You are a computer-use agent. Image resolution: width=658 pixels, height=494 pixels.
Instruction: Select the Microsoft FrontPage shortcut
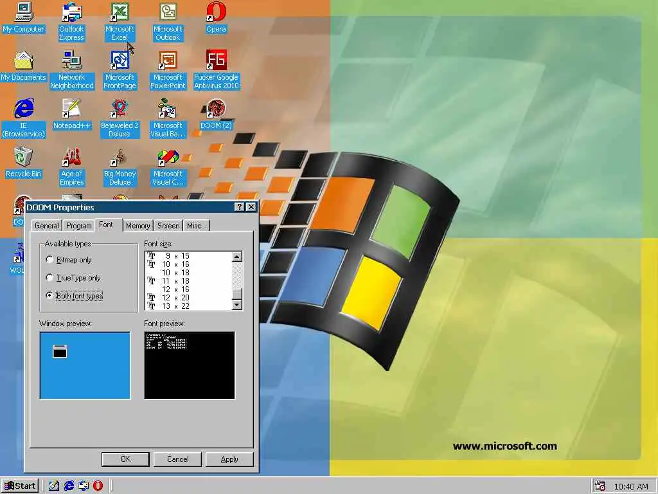120,70
